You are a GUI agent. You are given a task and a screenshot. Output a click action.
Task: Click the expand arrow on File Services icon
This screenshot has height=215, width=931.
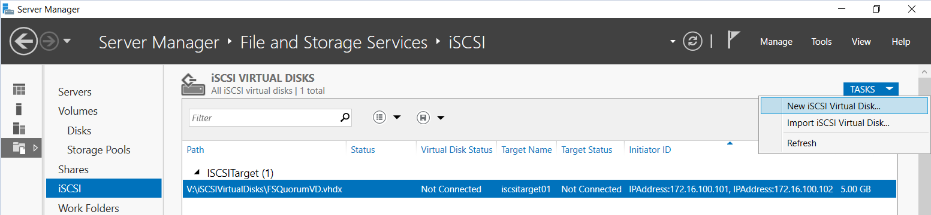(x=35, y=148)
